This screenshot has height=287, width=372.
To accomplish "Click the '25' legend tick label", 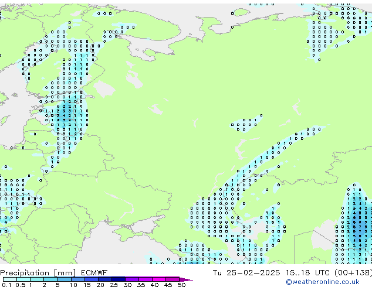I will click(x=114, y=285).
